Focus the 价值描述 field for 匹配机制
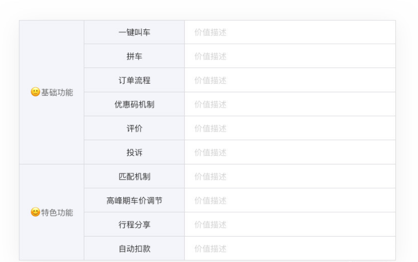The image size is (418, 262). pos(289,177)
